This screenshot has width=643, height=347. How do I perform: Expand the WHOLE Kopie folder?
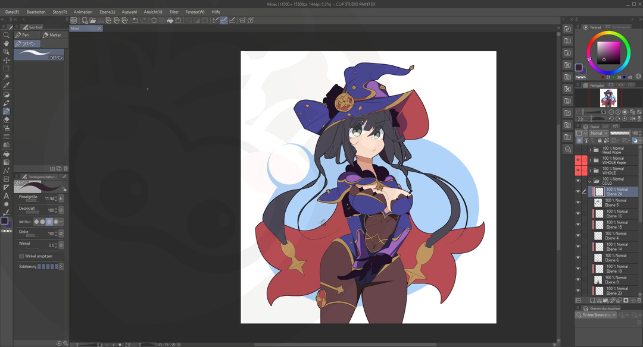coord(591,160)
